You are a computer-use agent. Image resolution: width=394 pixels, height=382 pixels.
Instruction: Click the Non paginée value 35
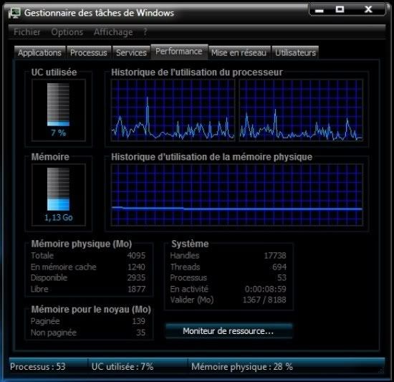pos(140,333)
